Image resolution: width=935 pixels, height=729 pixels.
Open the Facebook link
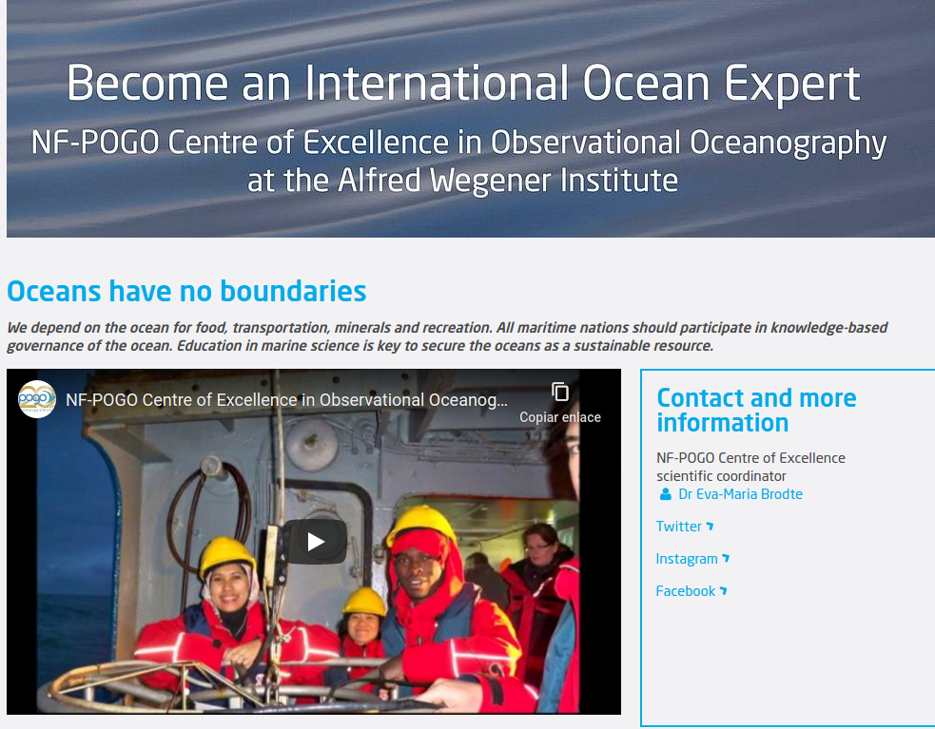click(x=685, y=591)
